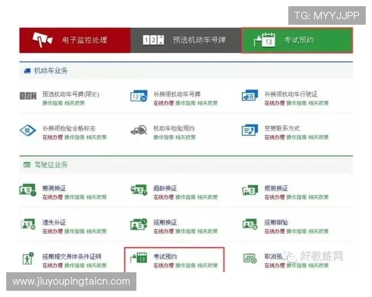Open 预选机动车号牌 gray banner

pyautogui.click(x=186, y=40)
